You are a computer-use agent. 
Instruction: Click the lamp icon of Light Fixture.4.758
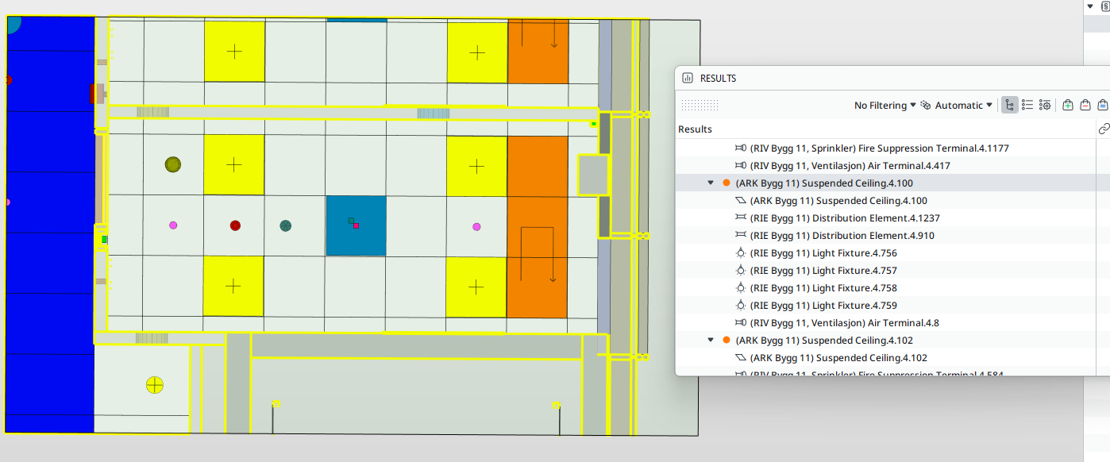coord(741,288)
